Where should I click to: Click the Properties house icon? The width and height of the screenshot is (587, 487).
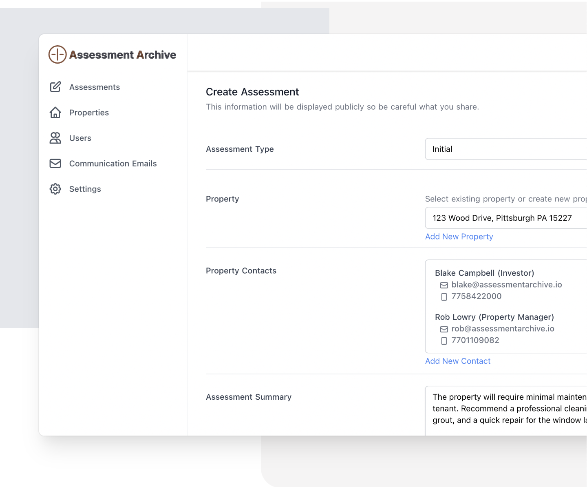point(55,113)
